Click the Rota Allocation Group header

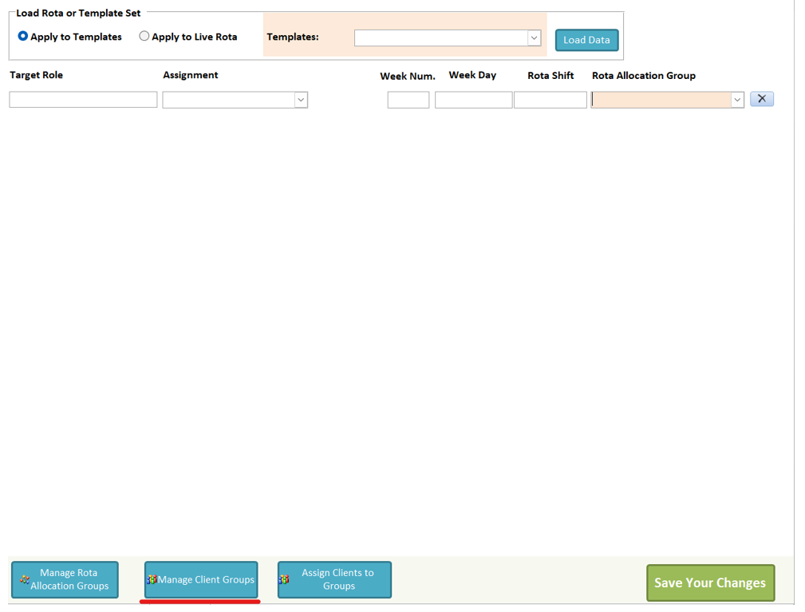pos(644,76)
